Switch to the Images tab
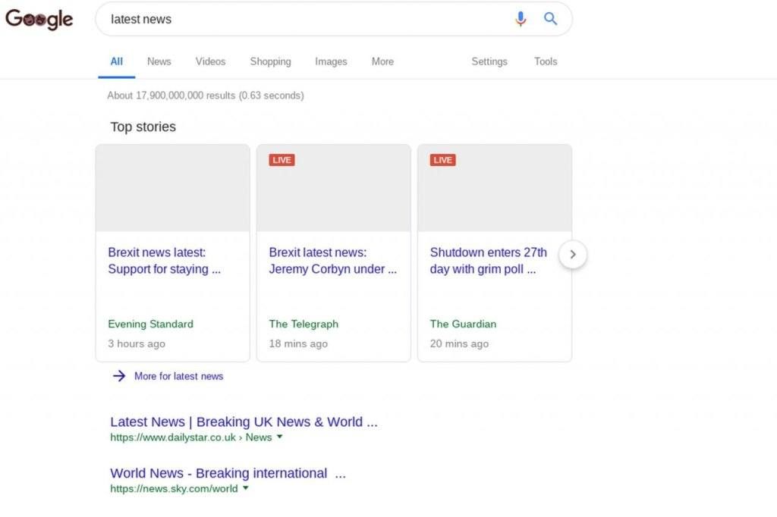This screenshot has width=777, height=517. coord(331,61)
